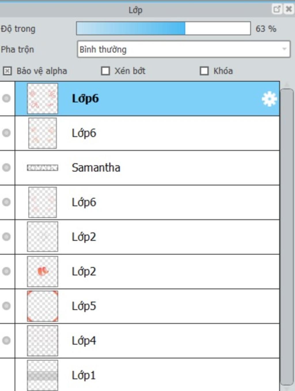Select the Lớp5 layer

(x=147, y=306)
